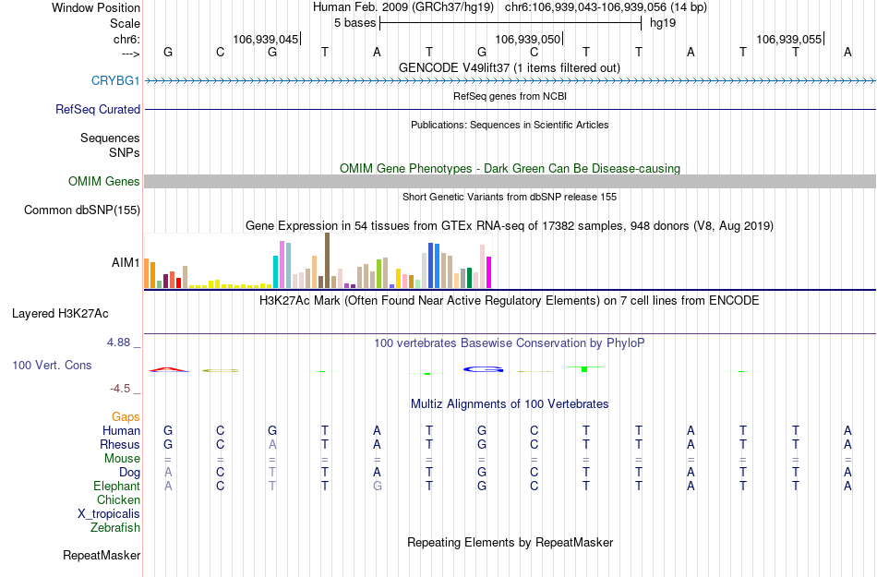Click the blue G conservation logo
This screenshot has height=577, width=877.
click(x=483, y=369)
